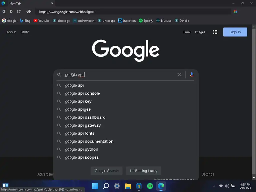Go back with the browser back arrow

tap(4, 11)
